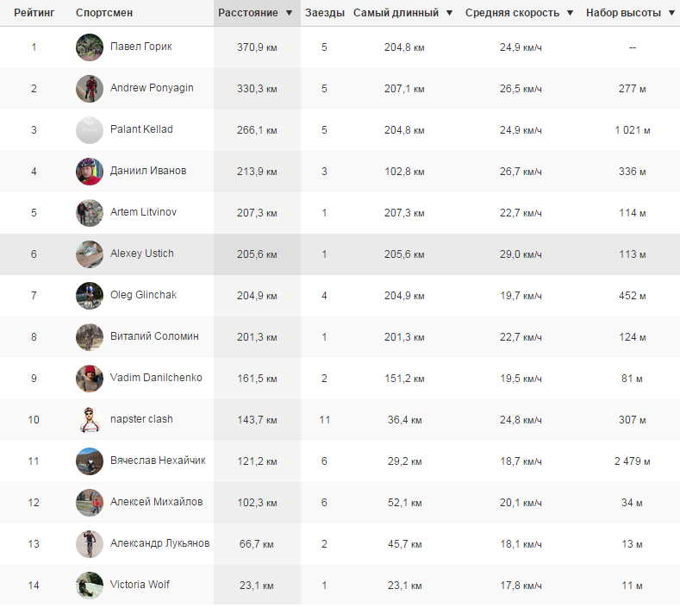Sort by Самый длинный column arrow

pyautogui.click(x=449, y=14)
